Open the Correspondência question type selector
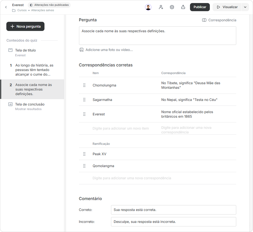This screenshot has width=253, height=232. tap(219, 20)
